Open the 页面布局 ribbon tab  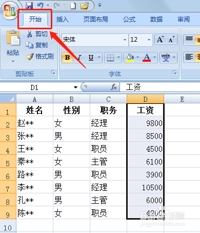(x=96, y=20)
